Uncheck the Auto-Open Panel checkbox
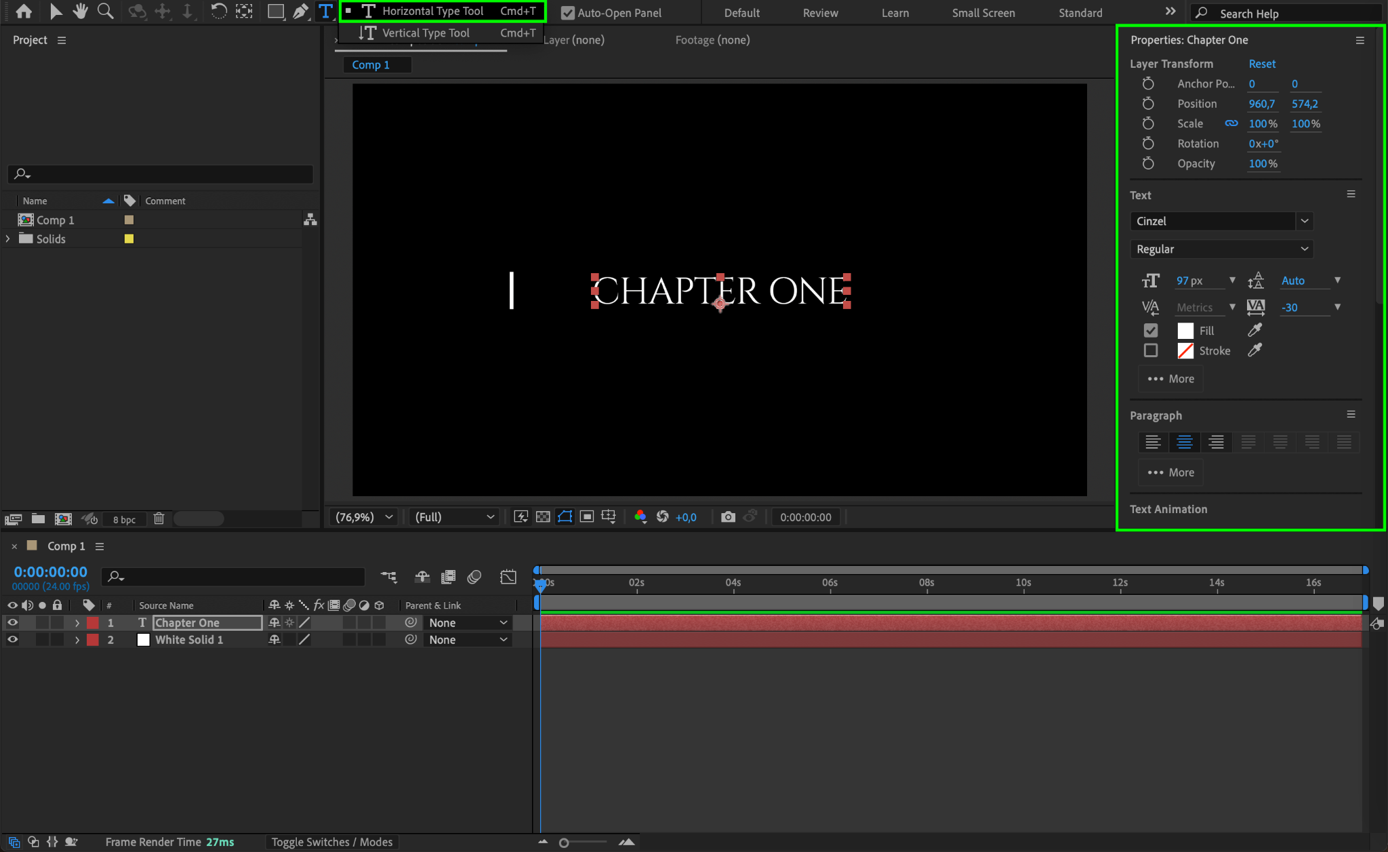 pyautogui.click(x=568, y=13)
